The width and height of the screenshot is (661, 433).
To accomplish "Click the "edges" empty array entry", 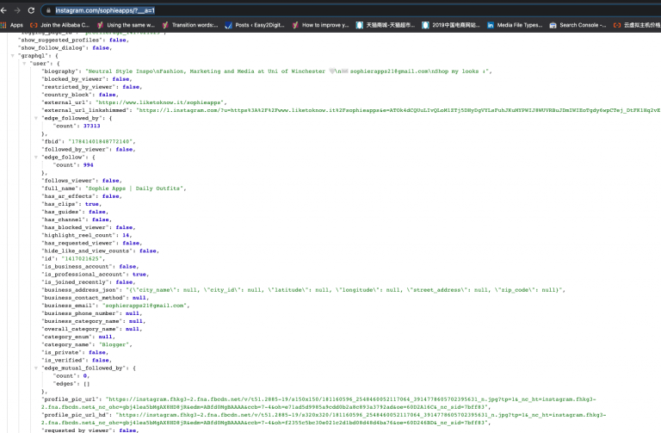I will 71,384.
